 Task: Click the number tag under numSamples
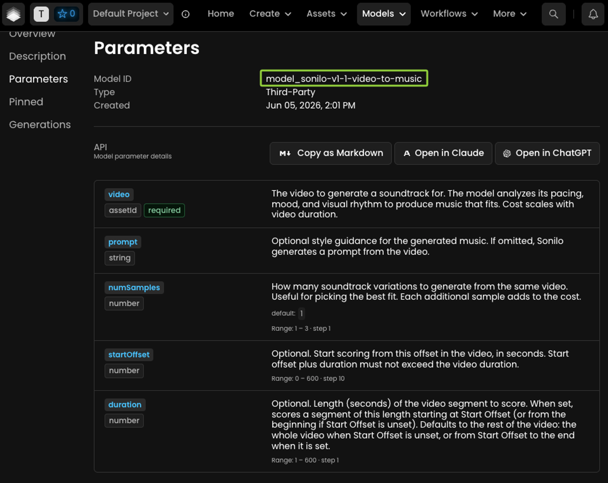click(x=124, y=303)
